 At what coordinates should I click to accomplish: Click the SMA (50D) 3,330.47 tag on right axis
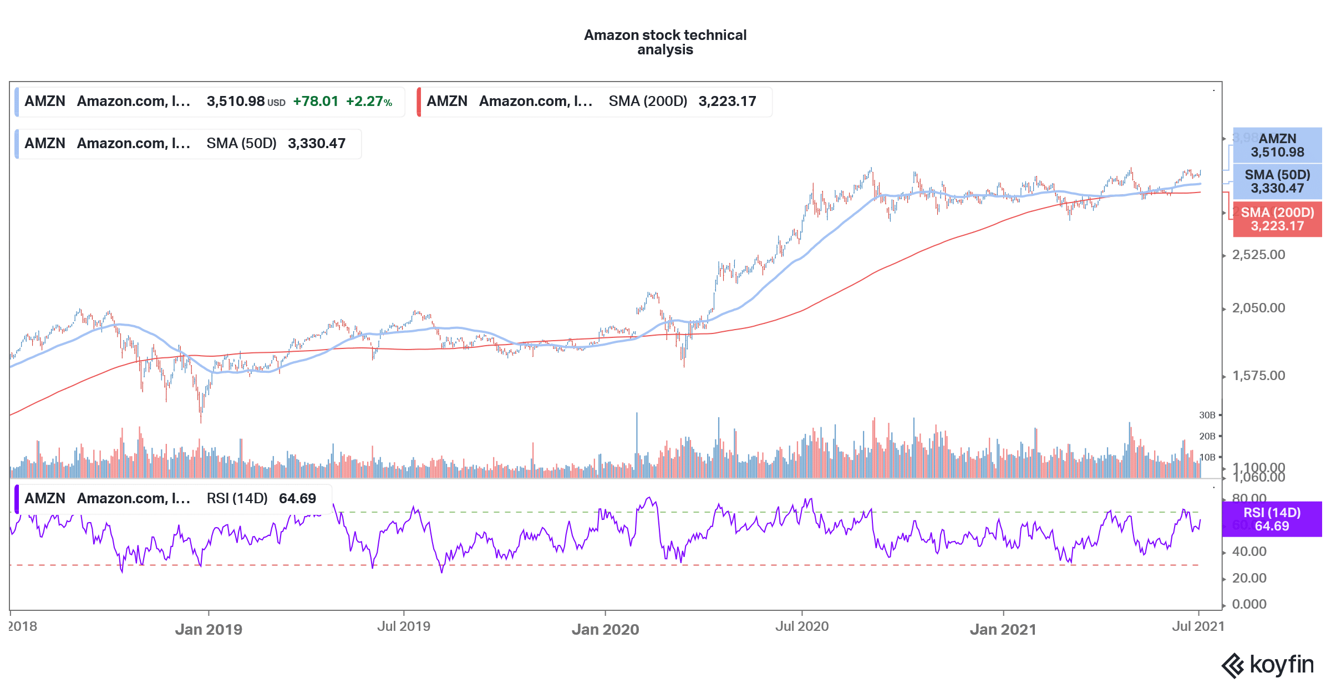(1277, 181)
